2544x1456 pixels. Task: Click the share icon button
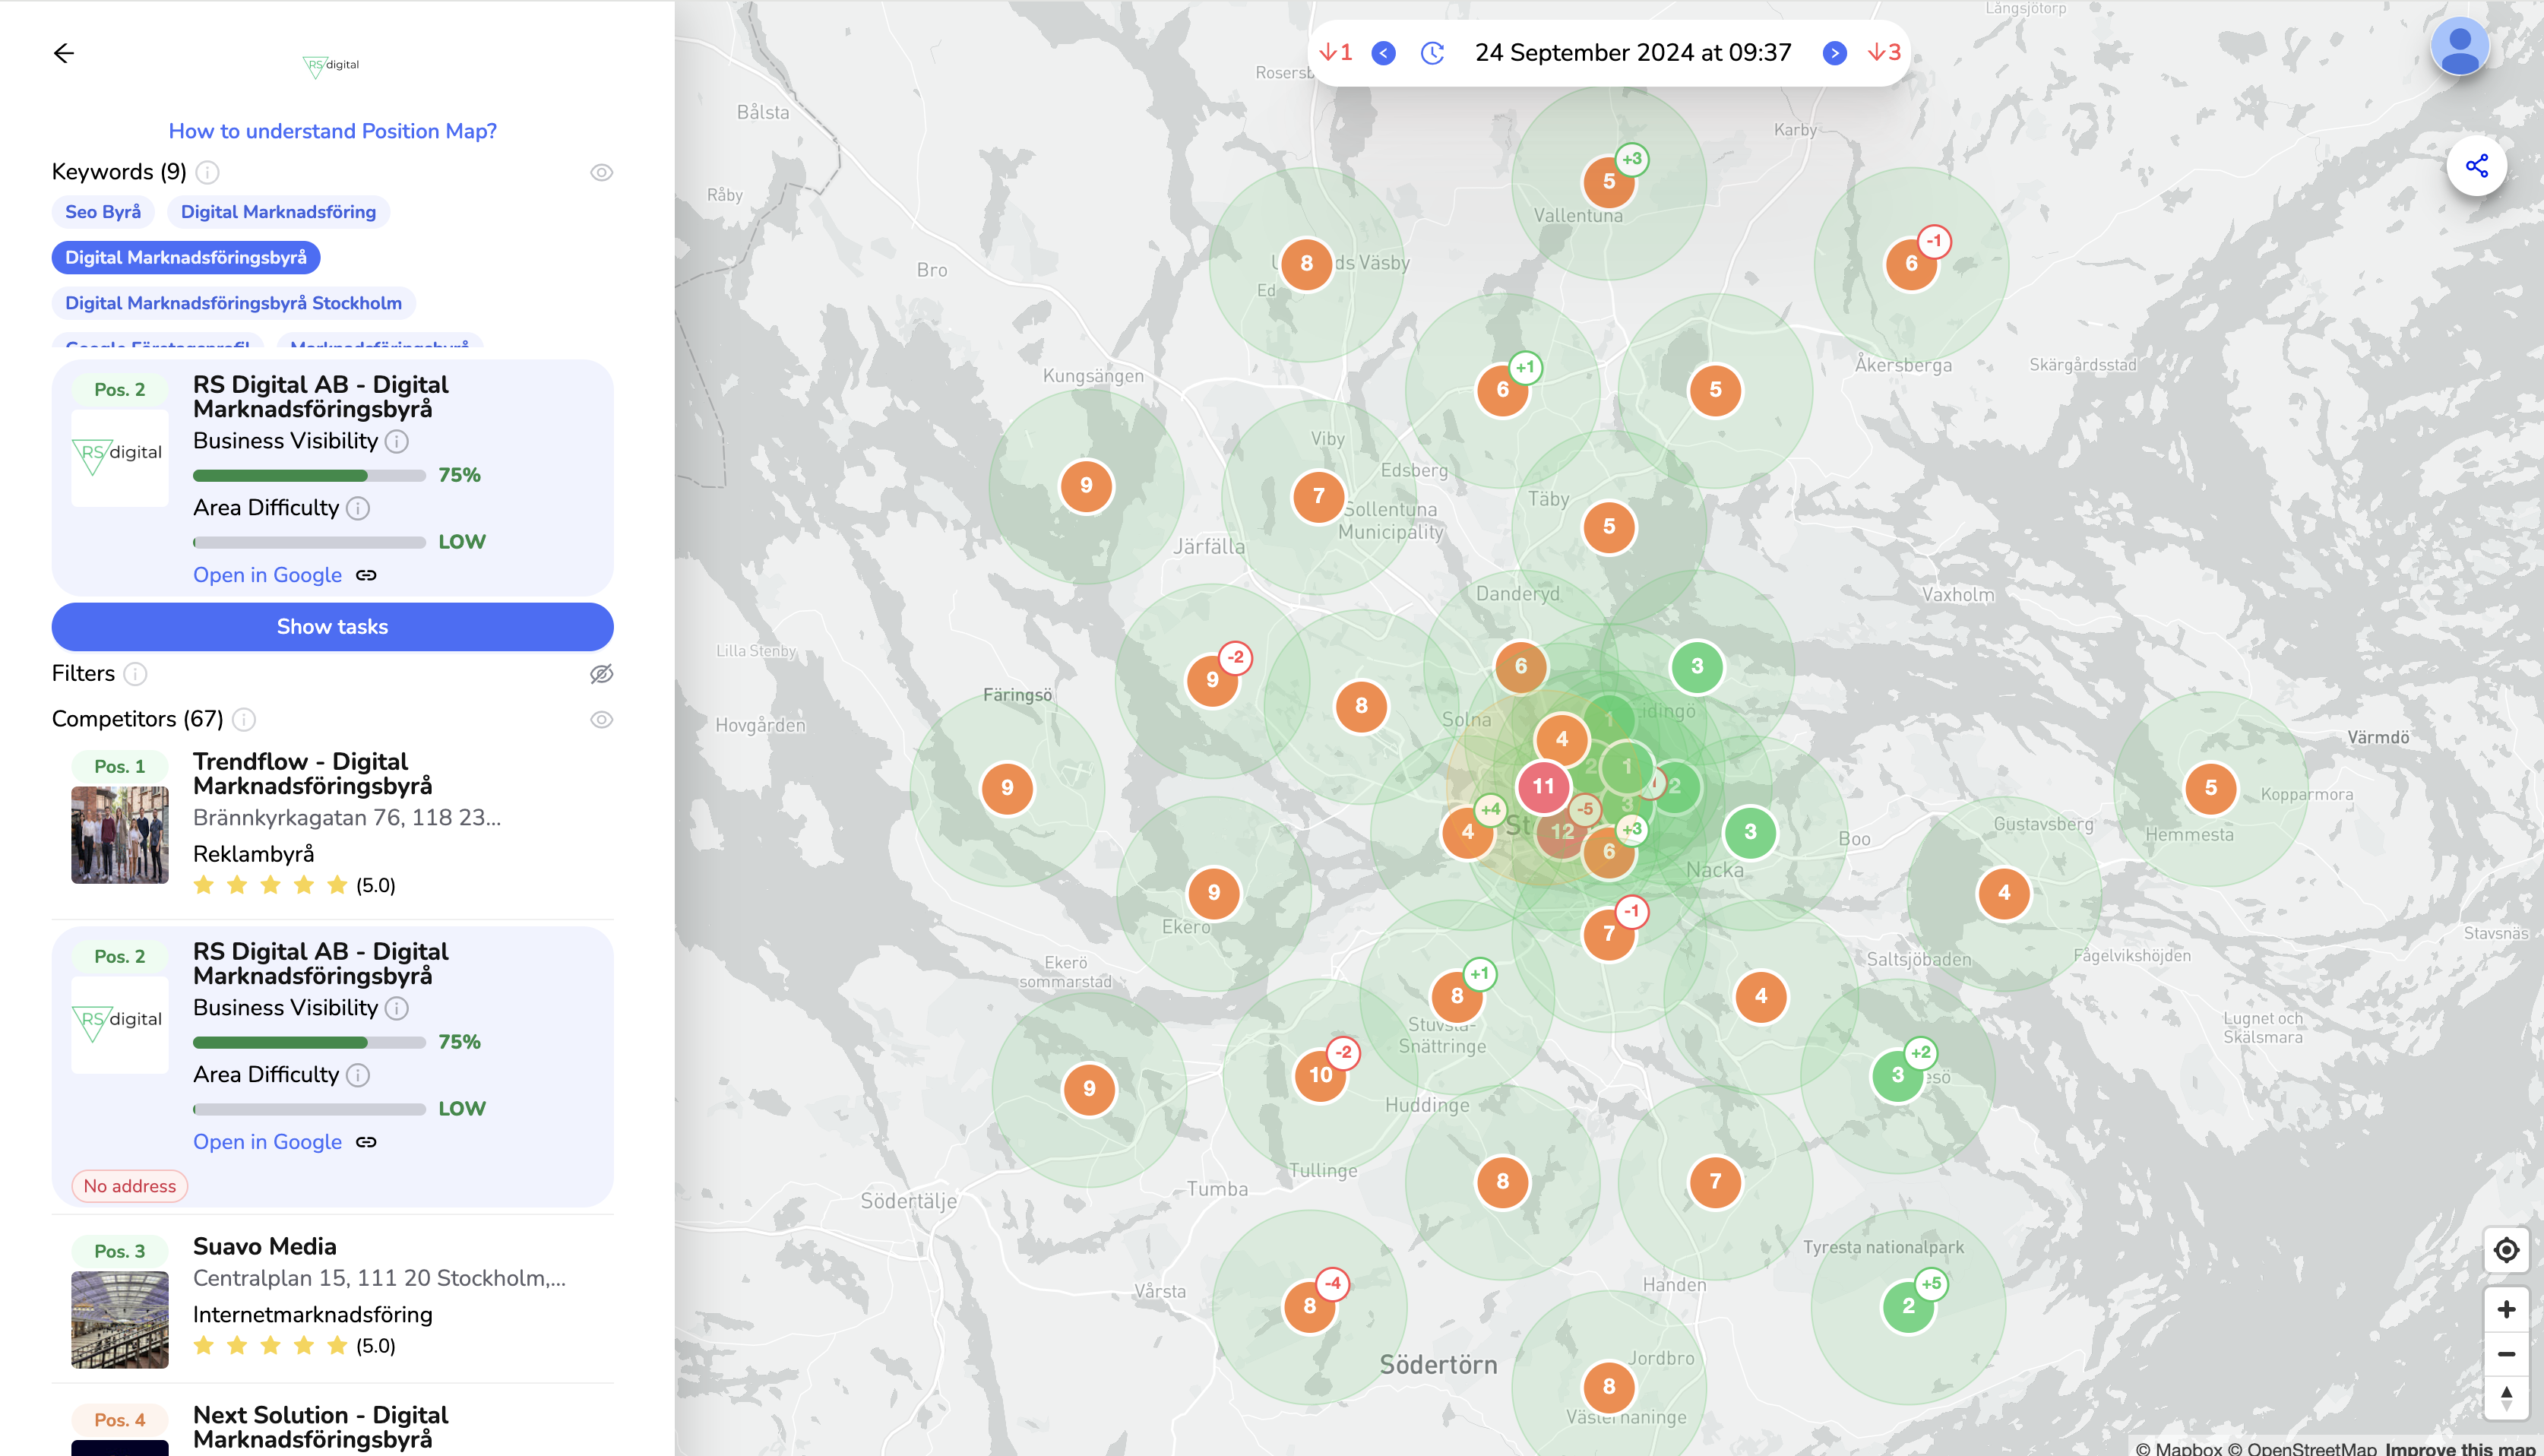pos(2476,166)
